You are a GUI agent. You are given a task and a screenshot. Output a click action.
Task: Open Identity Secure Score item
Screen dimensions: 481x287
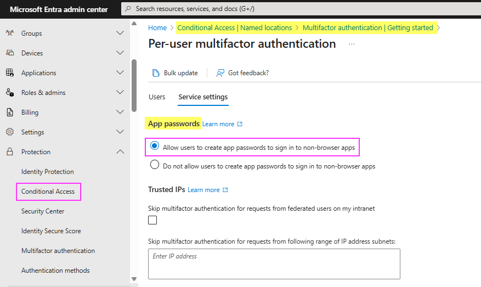[x=51, y=231]
